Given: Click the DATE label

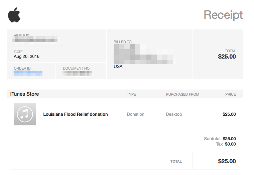Looking at the screenshot, I should (x=18, y=52).
